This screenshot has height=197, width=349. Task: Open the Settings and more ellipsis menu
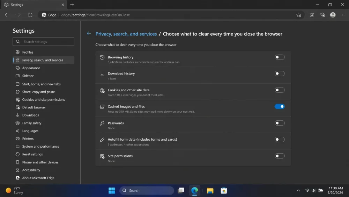point(343,15)
